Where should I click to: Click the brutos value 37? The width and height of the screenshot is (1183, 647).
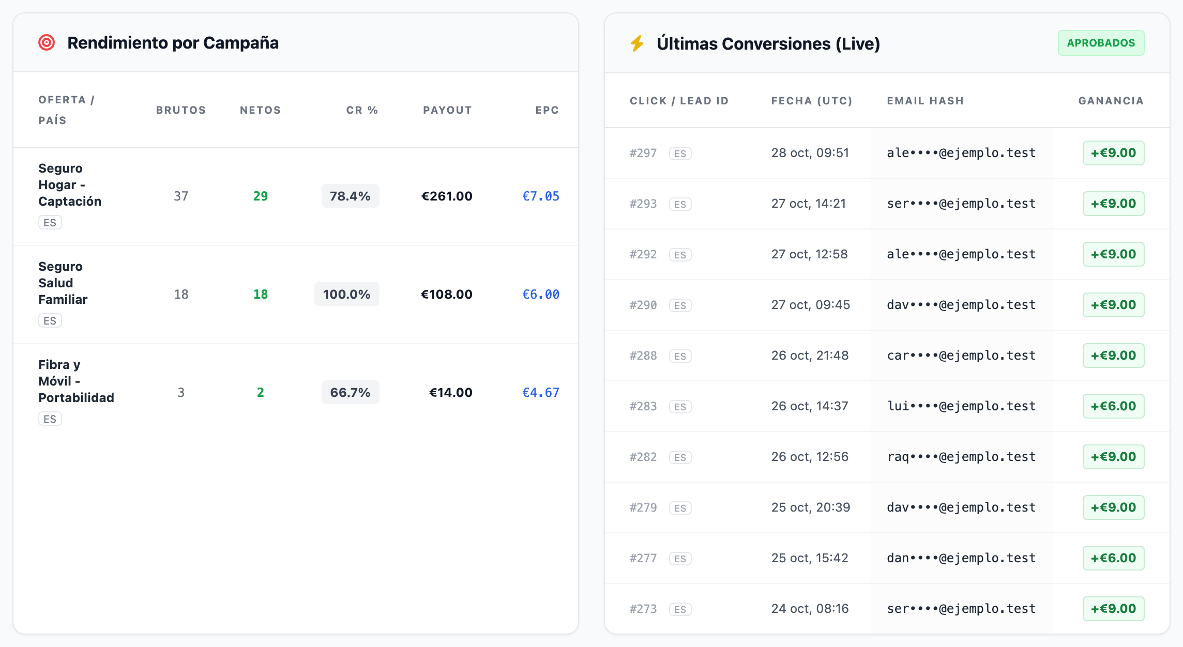(x=181, y=196)
